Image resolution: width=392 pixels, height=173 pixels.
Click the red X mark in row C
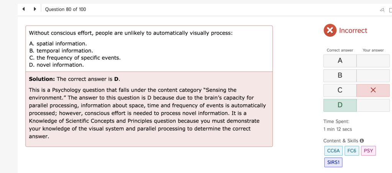tap(373, 90)
